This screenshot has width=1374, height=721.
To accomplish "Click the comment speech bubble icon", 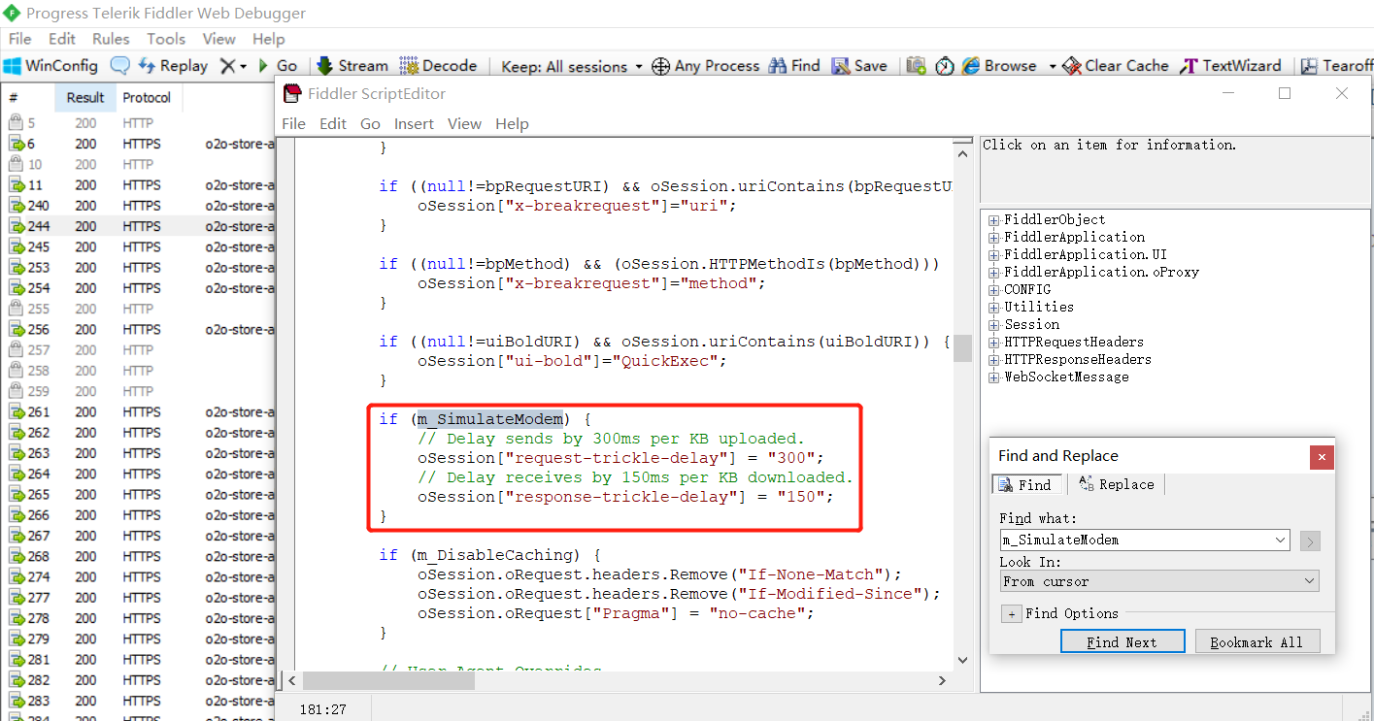I will pyautogui.click(x=119, y=66).
